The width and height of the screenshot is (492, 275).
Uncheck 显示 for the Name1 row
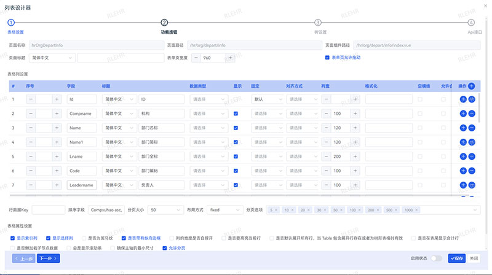click(x=236, y=142)
